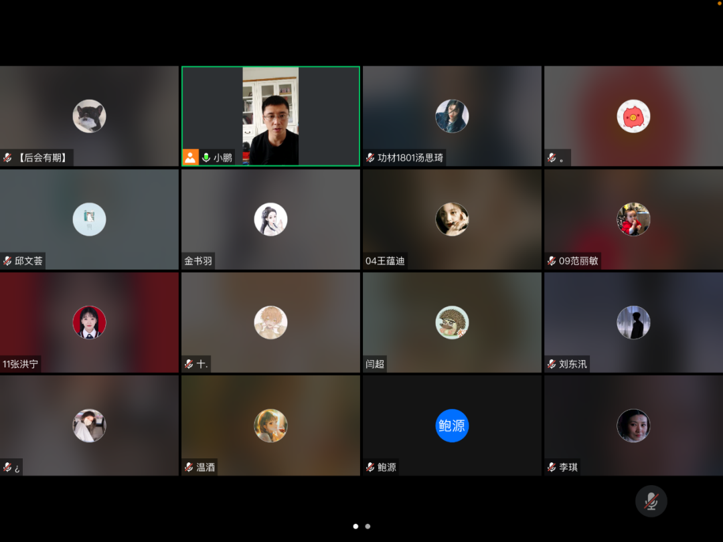Image resolution: width=723 pixels, height=542 pixels.
Task: Go to the second page dot
Action: coord(368,527)
